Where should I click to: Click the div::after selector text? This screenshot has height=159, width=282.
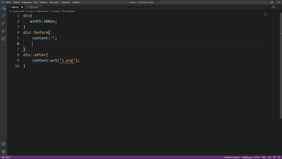click(x=34, y=55)
